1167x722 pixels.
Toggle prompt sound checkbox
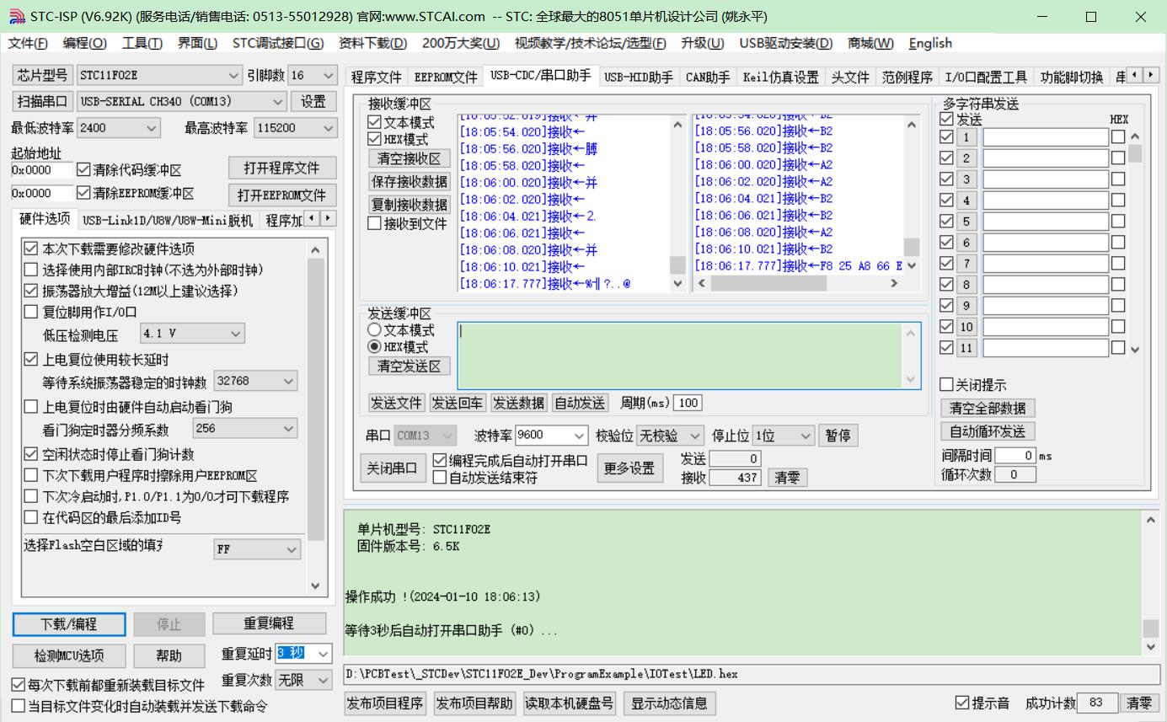tap(962, 703)
